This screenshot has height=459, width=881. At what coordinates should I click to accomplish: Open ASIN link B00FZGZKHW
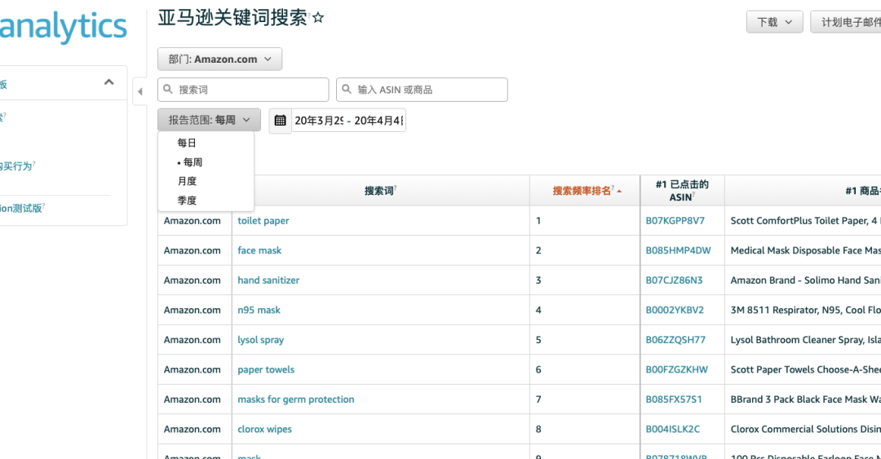pyautogui.click(x=676, y=369)
